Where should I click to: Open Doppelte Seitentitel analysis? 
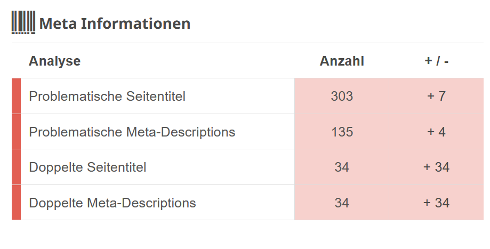[87, 167]
